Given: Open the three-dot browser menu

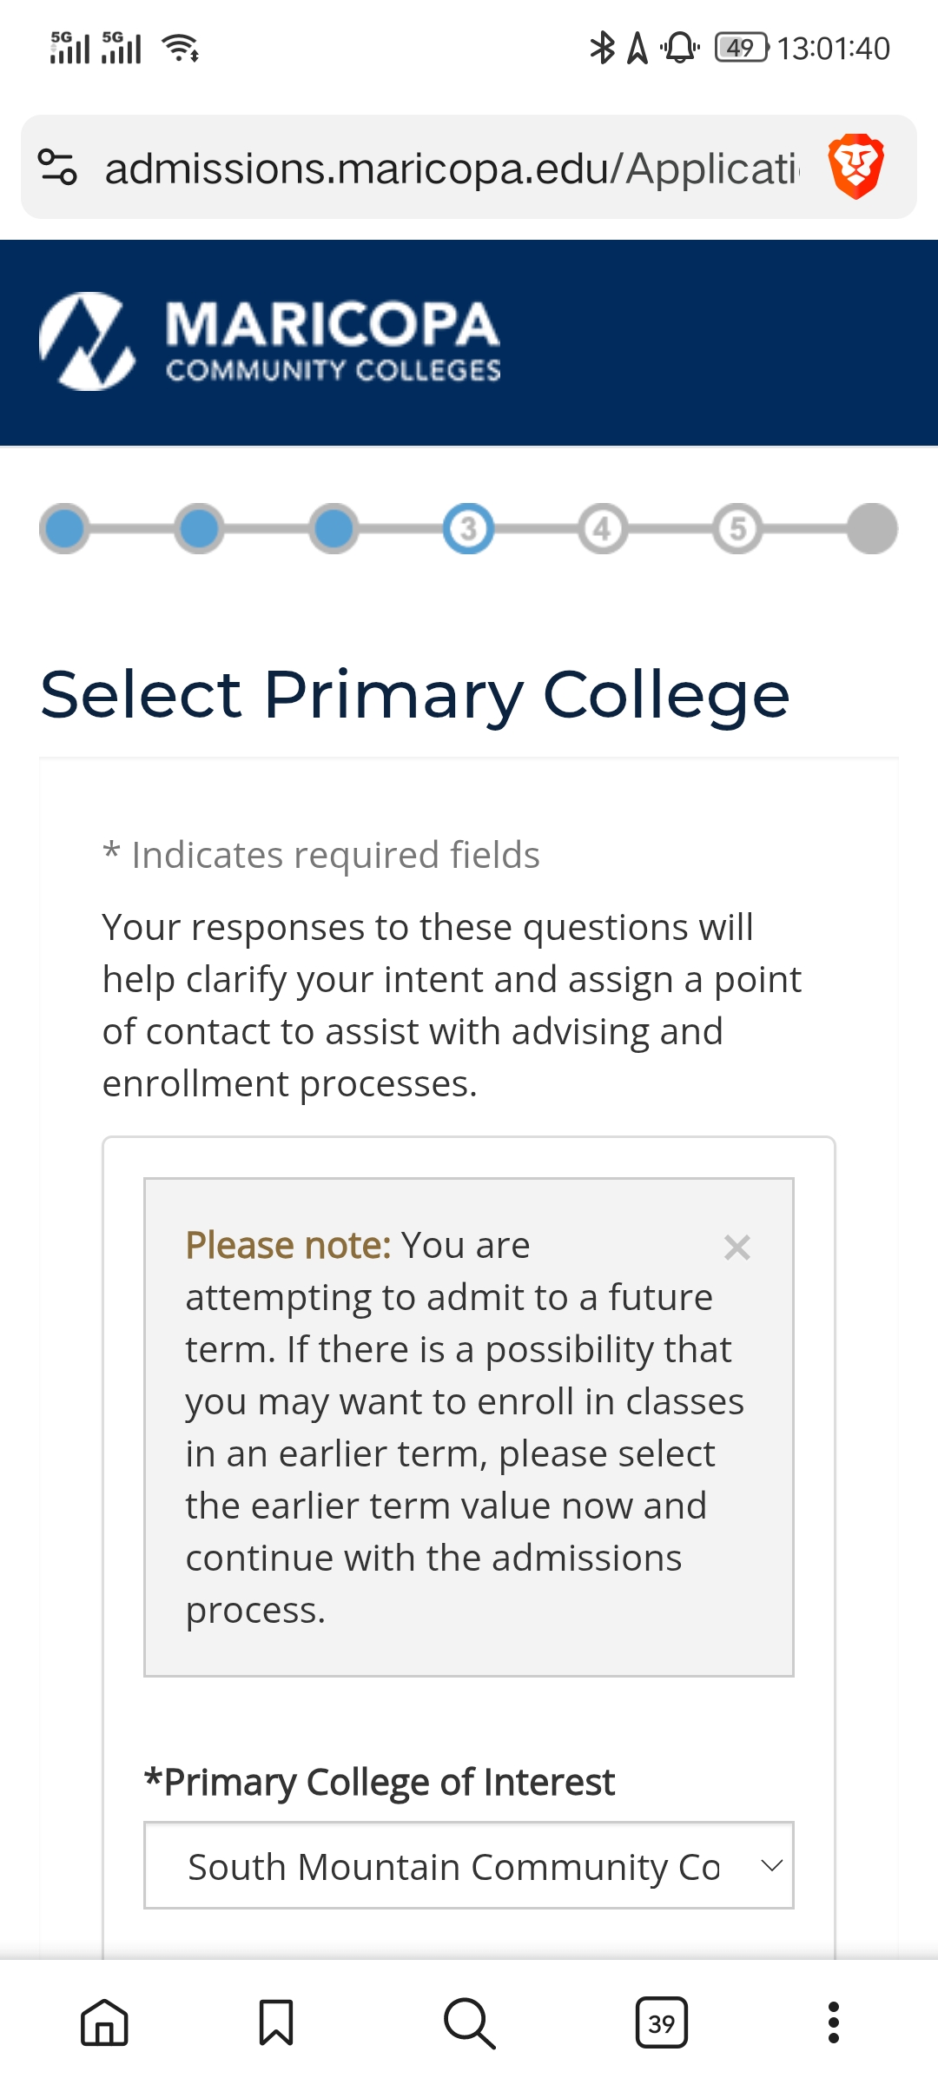Looking at the screenshot, I should pyautogui.click(x=834, y=2023).
